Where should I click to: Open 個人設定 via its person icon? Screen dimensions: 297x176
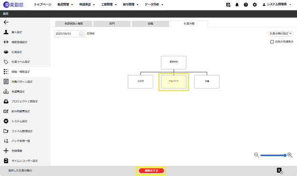6,32
